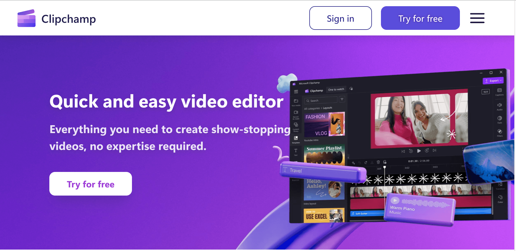Open the Export dropdown in editor
This screenshot has height=251, width=516.
493,81
